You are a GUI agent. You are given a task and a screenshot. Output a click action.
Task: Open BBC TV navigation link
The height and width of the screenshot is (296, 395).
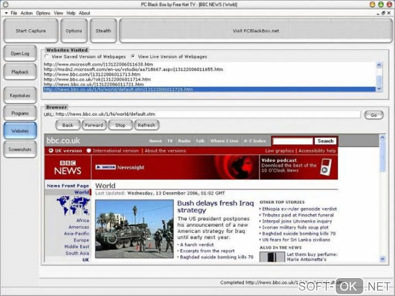click(x=170, y=141)
